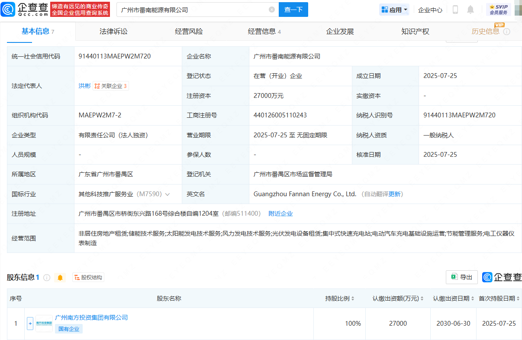522x340 pixels.
Task: Click the 2030-06-30 contribution date cell
Action: (454, 324)
